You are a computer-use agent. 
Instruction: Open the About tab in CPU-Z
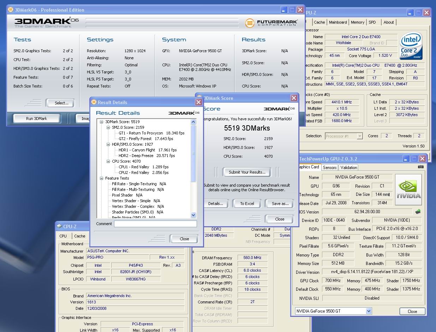pos(389,22)
